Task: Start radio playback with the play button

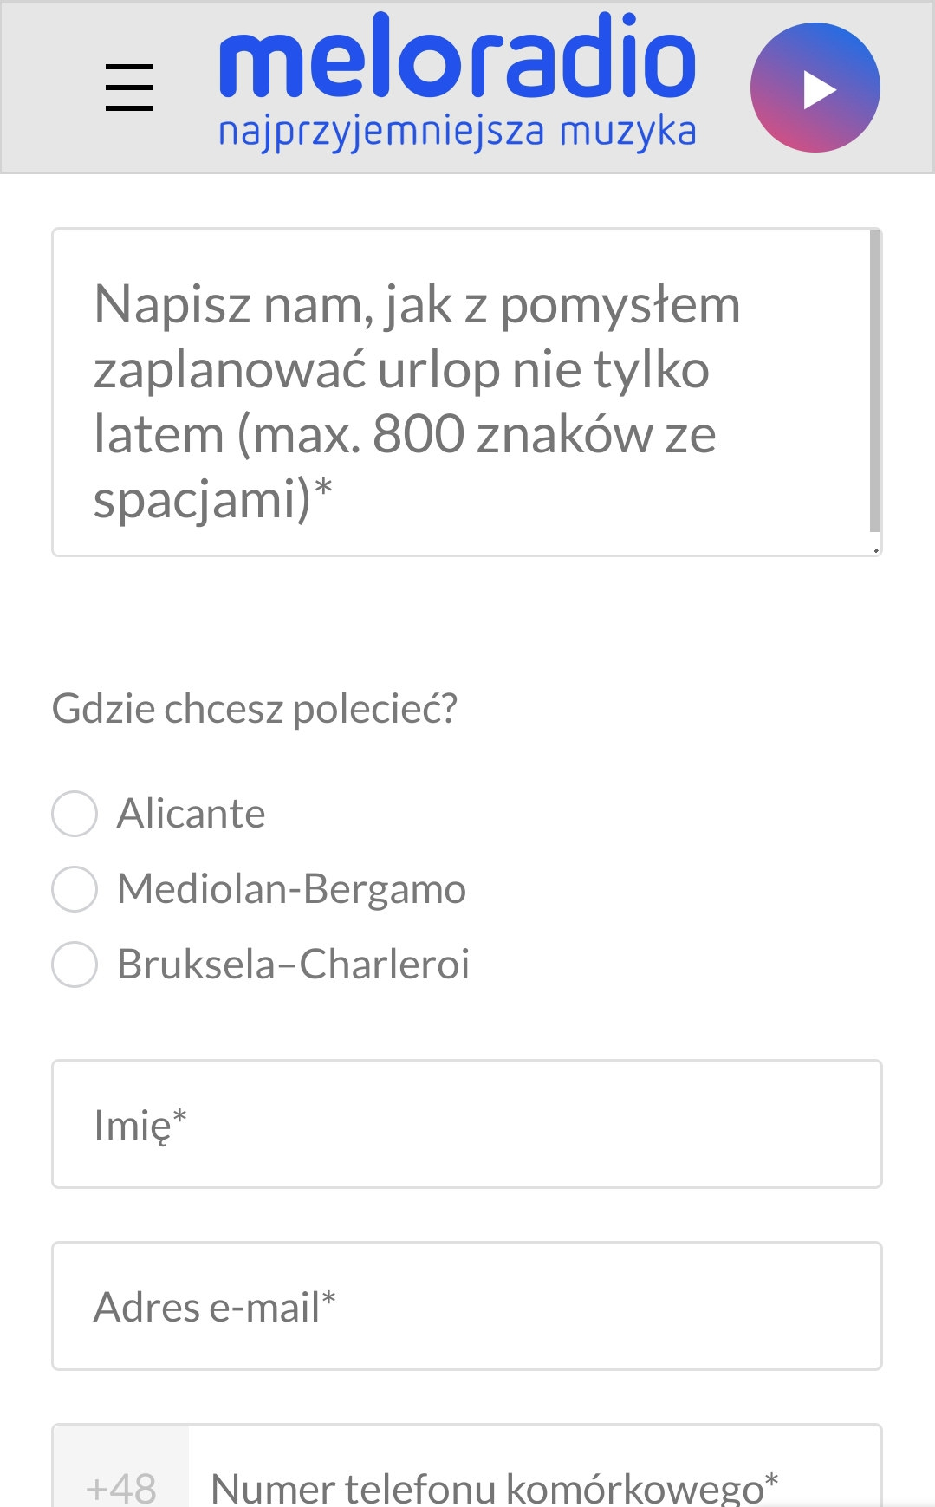Action: pos(815,88)
